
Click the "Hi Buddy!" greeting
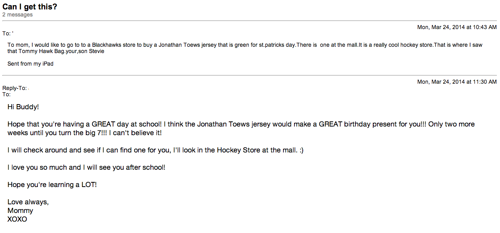(23, 107)
